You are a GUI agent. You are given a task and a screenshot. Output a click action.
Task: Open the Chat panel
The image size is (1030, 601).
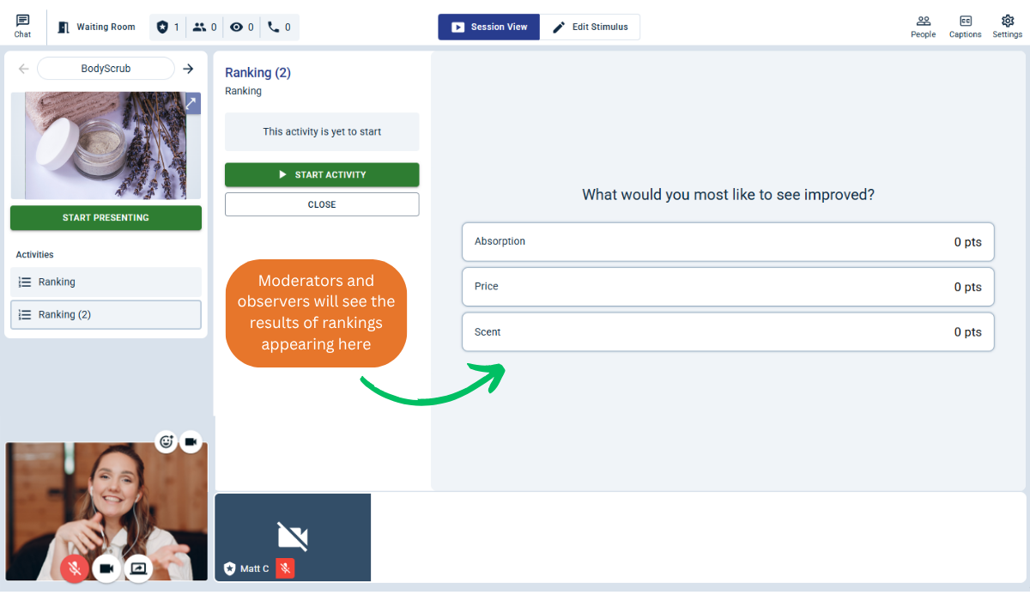pos(22,26)
